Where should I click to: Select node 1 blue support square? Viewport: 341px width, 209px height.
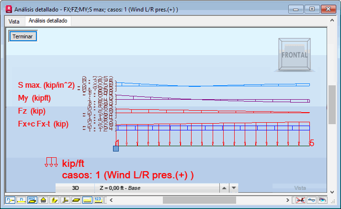116,149
